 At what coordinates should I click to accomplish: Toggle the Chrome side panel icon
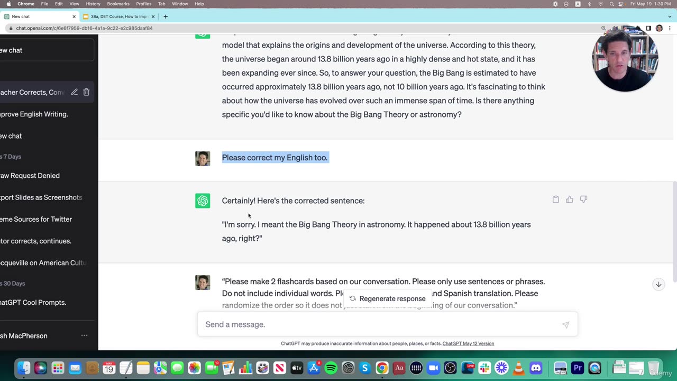(x=648, y=28)
